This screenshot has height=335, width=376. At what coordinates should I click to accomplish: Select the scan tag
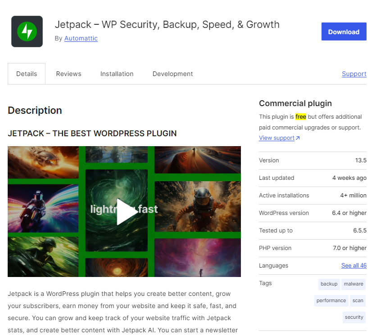point(358,301)
